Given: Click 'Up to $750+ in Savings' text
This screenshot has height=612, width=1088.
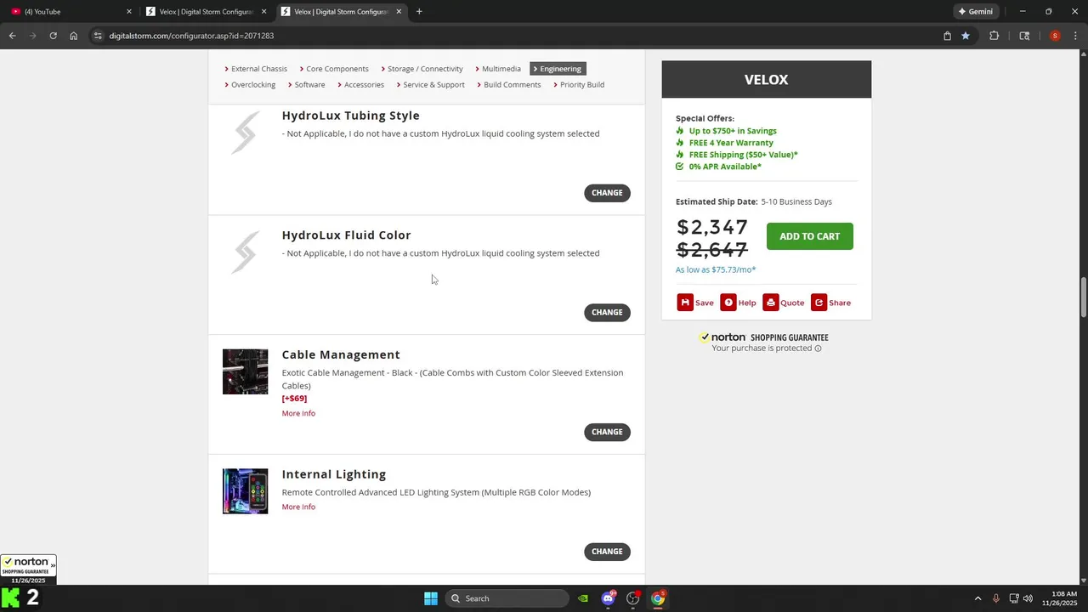Looking at the screenshot, I should pos(733,131).
